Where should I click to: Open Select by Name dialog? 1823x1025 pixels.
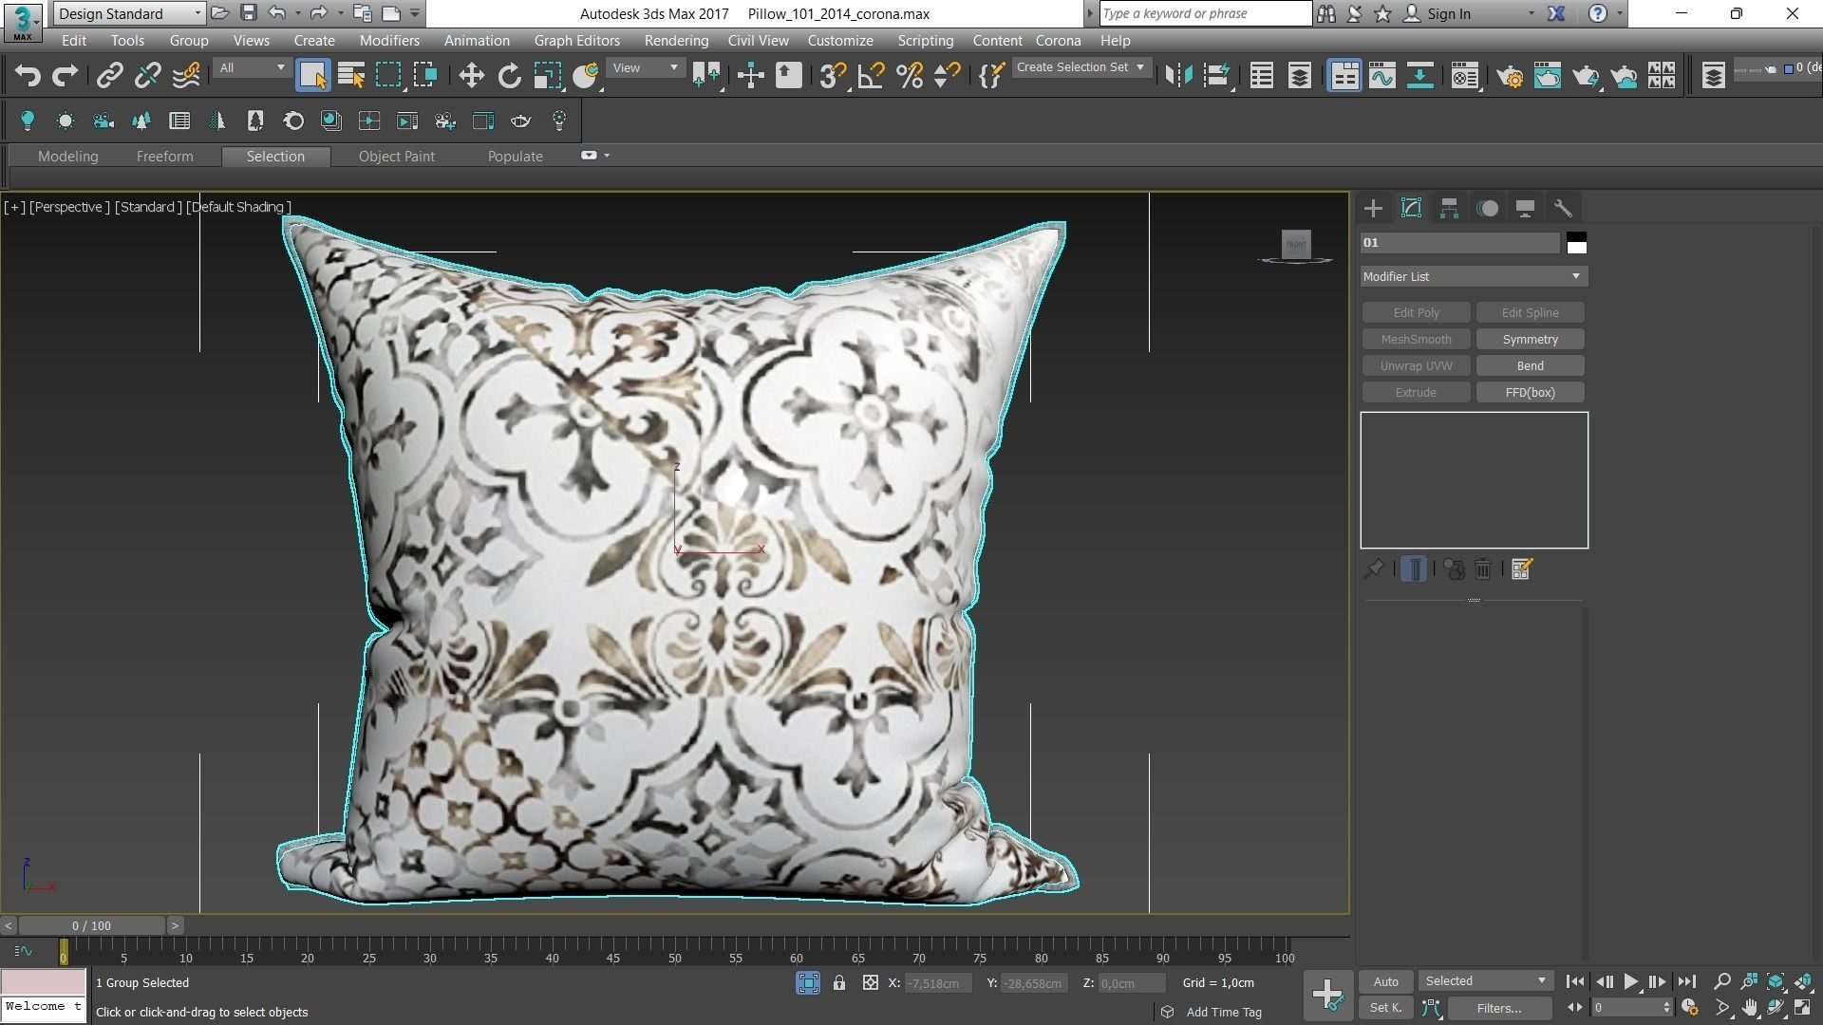351,76
